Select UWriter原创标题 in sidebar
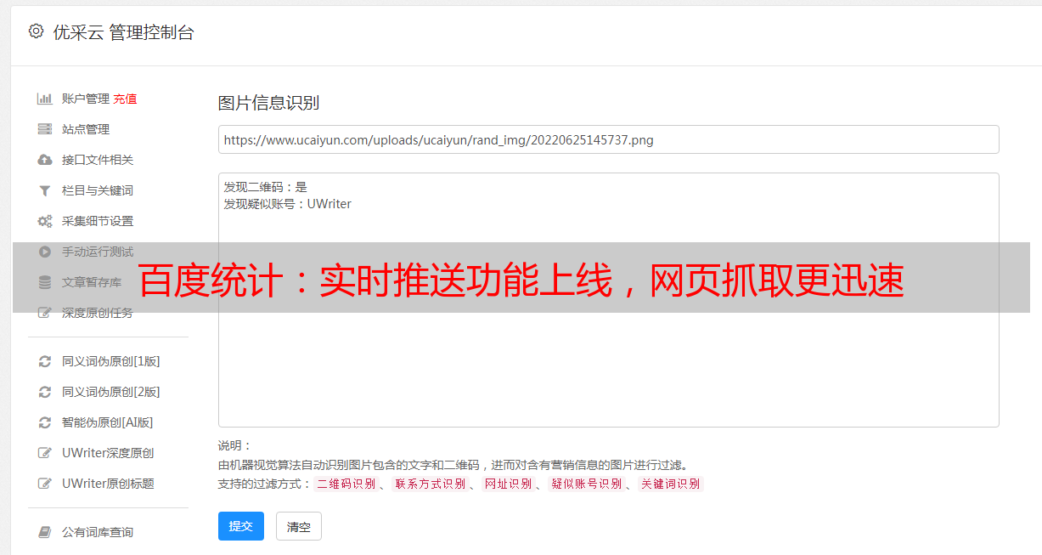 coord(108,484)
